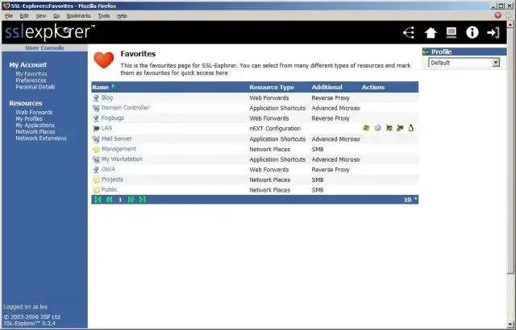Viewport: 516px width, 330px height.
Task: Click the Public folder icon
Action: point(96,190)
